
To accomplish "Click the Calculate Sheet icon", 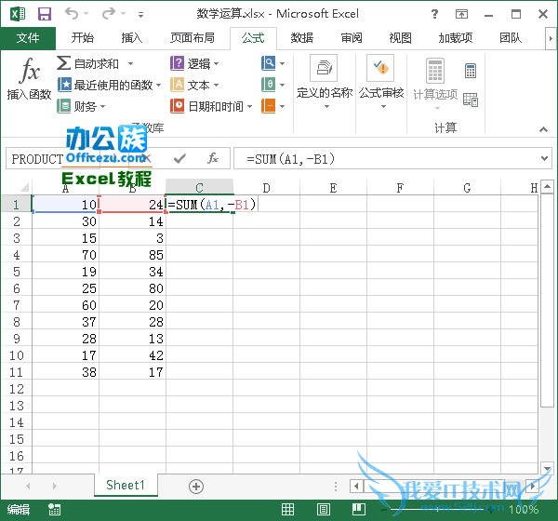I will [x=471, y=100].
